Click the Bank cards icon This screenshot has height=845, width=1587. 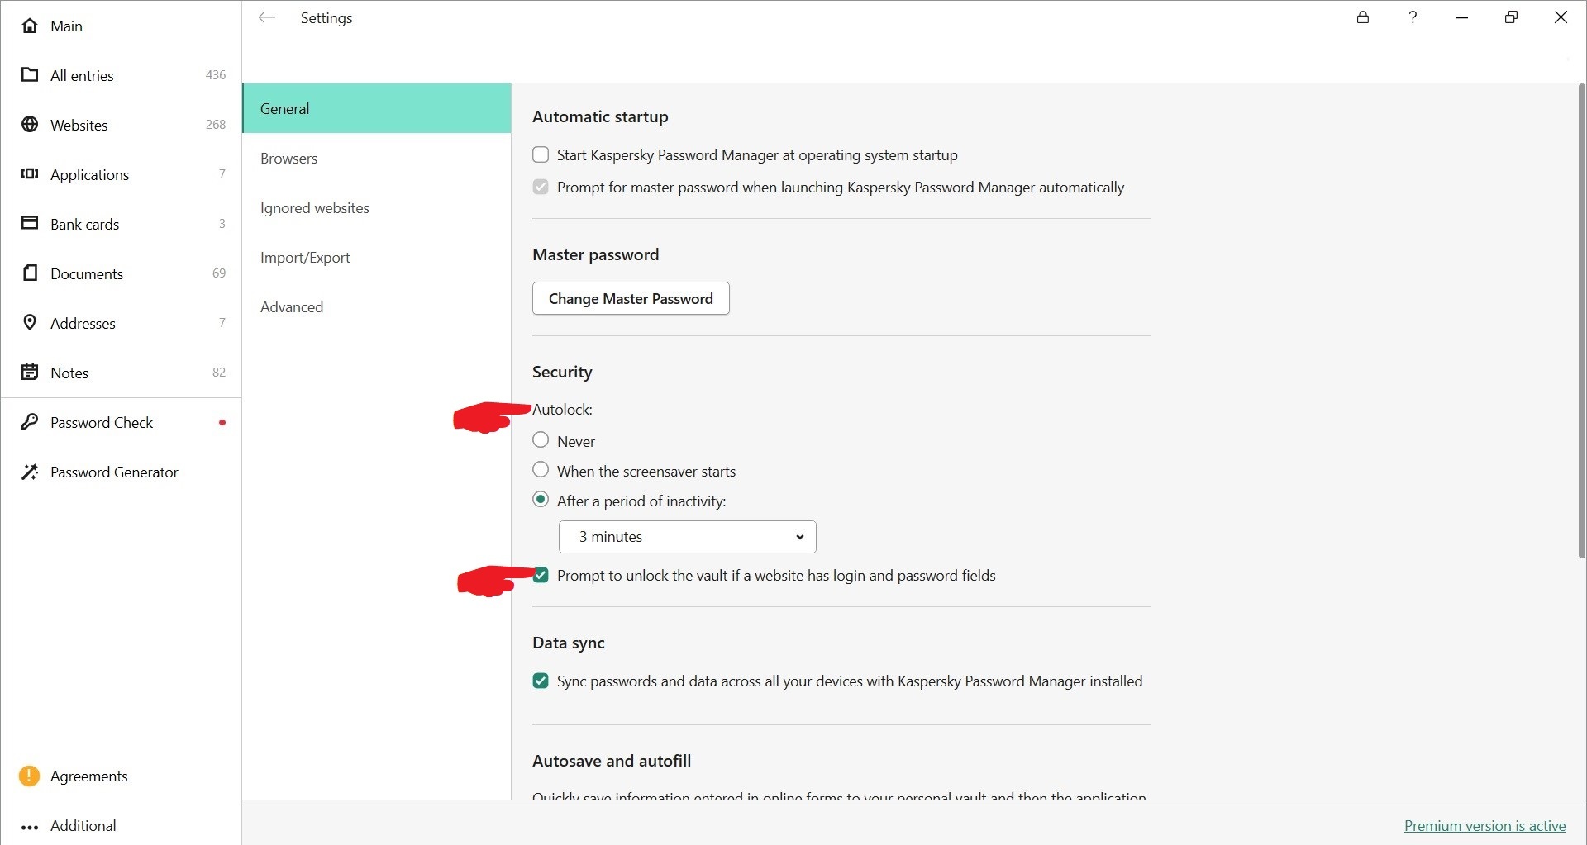[x=30, y=223]
